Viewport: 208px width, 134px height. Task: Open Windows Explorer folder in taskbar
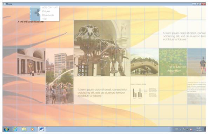[x=24, y=129]
